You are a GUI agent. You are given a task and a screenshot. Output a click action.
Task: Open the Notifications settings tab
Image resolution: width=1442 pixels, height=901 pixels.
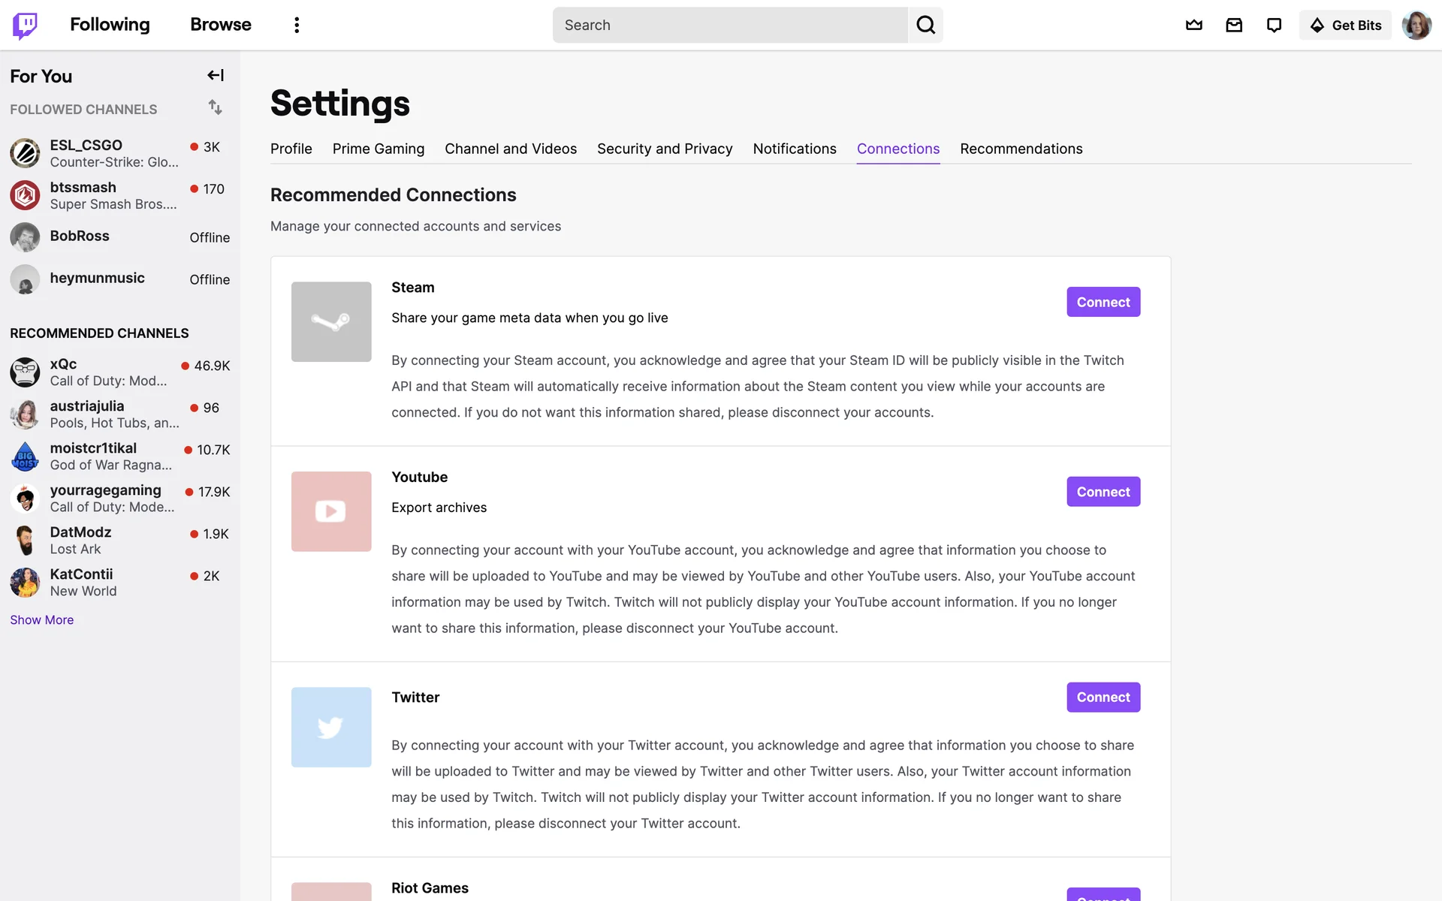795,149
